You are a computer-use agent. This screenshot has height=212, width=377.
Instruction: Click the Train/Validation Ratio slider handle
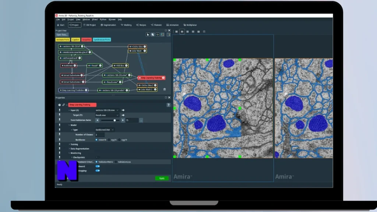pos(115,120)
